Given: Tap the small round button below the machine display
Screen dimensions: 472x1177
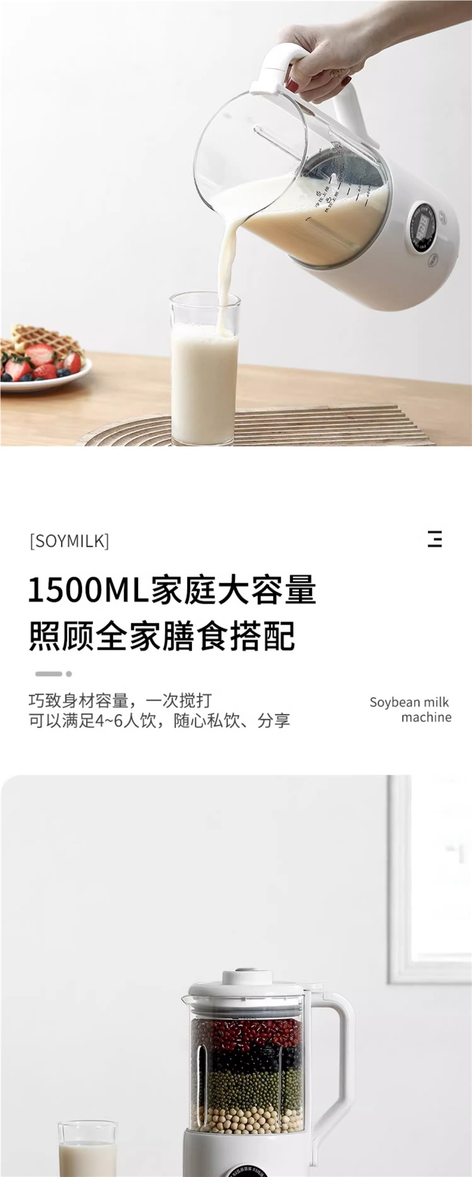Looking at the screenshot, I should [432, 260].
